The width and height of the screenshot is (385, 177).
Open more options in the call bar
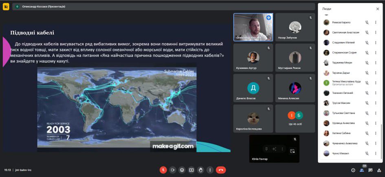click(210, 170)
